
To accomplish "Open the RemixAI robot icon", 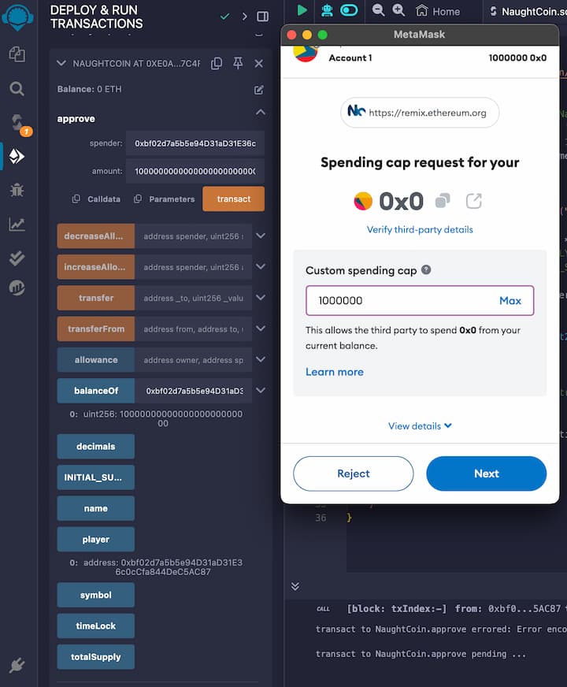I will point(327,10).
